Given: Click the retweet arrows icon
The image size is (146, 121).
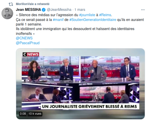Looking at the screenshot, I should [x=11, y=4].
